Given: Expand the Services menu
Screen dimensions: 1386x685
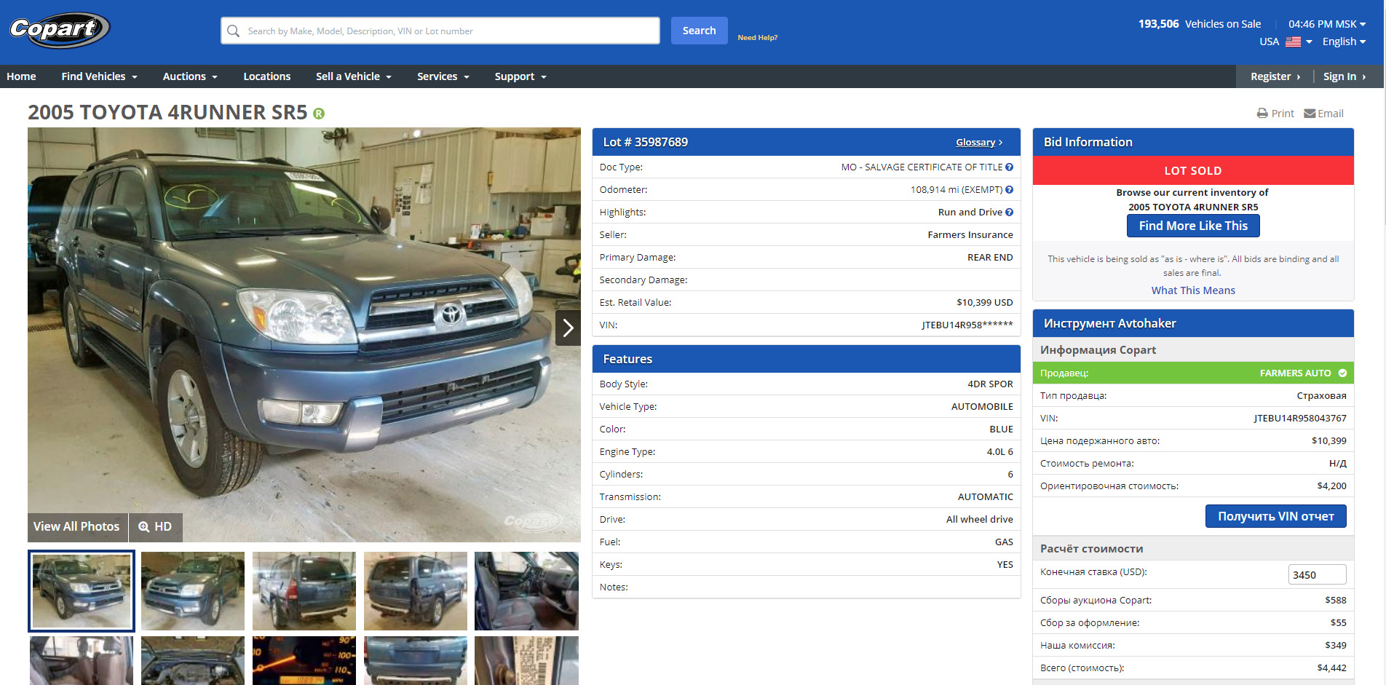Looking at the screenshot, I should coord(443,76).
